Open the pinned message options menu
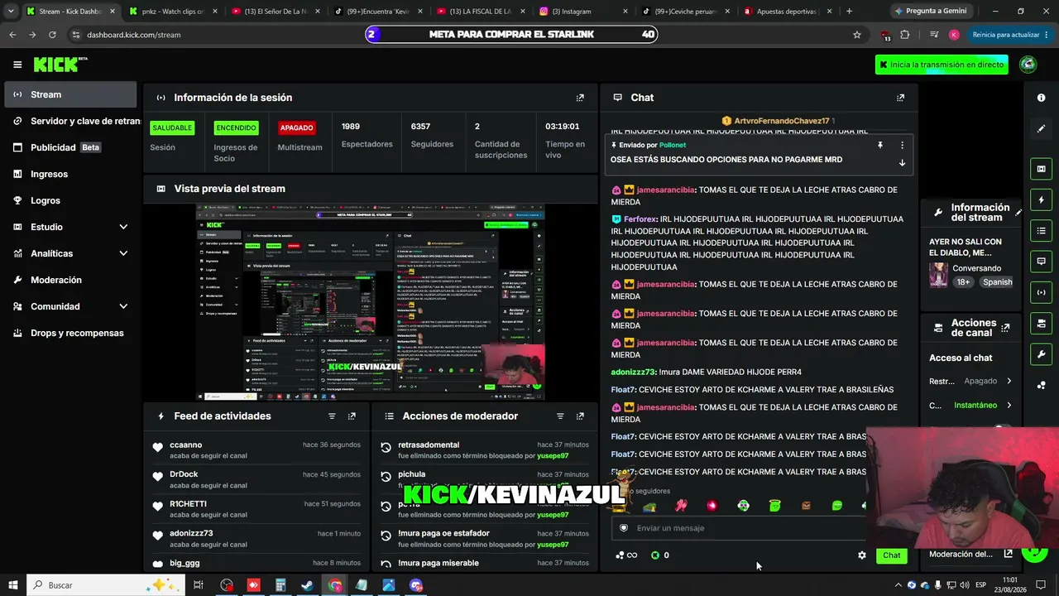The image size is (1059, 596). coord(902,145)
